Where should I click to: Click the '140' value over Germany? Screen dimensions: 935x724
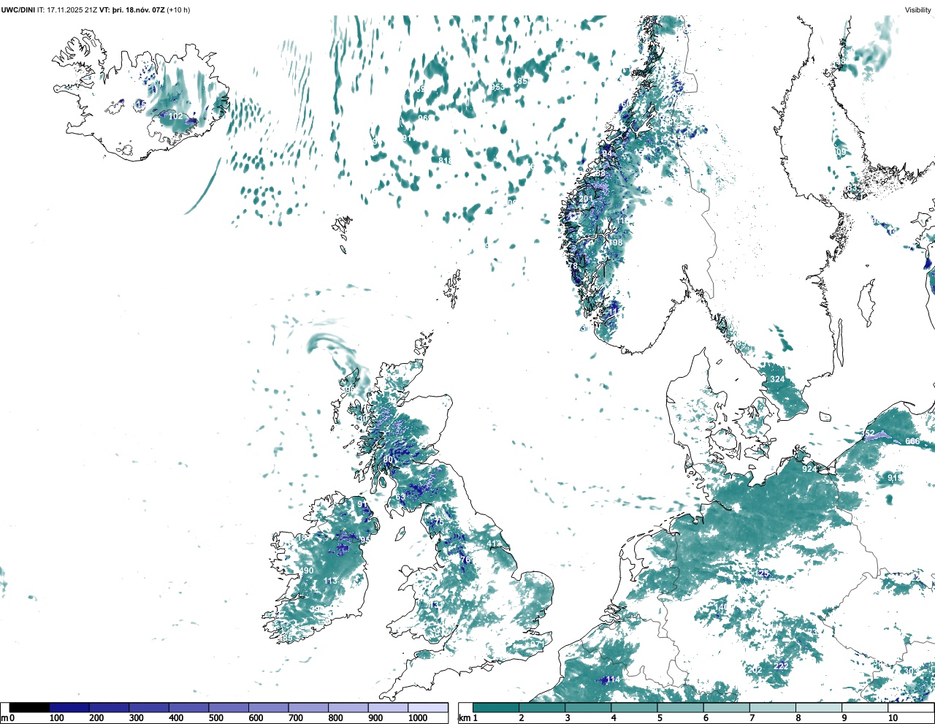point(721,607)
